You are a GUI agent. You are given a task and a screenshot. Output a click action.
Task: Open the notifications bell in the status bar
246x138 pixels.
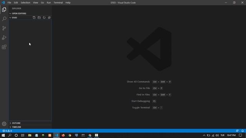(243, 131)
